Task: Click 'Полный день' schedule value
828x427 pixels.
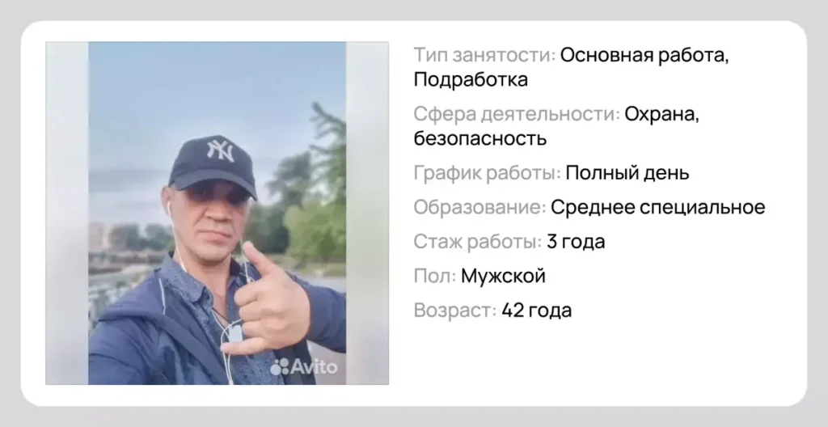Action: pyautogui.click(x=627, y=173)
